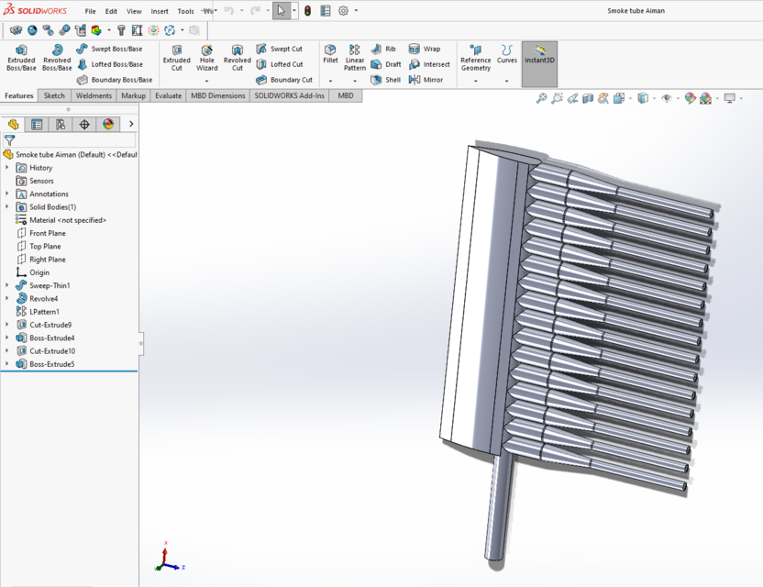Switch to the Sketch tab
Image resolution: width=763 pixels, height=587 pixels.
coord(53,94)
